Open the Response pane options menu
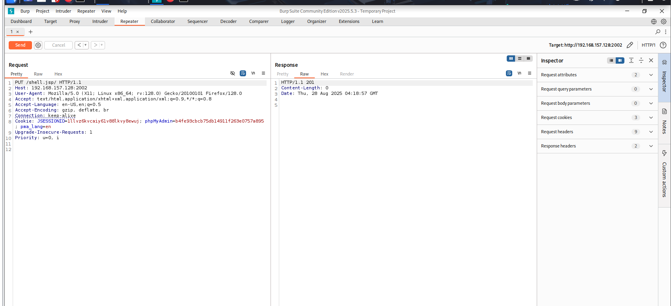 click(530, 73)
